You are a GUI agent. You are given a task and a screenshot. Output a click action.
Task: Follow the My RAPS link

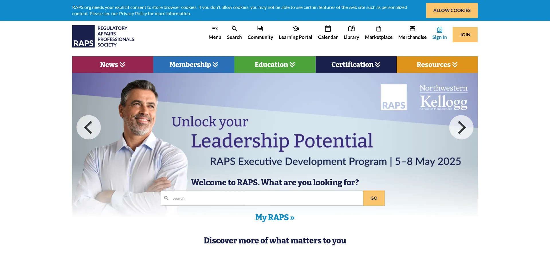[x=275, y=218]
